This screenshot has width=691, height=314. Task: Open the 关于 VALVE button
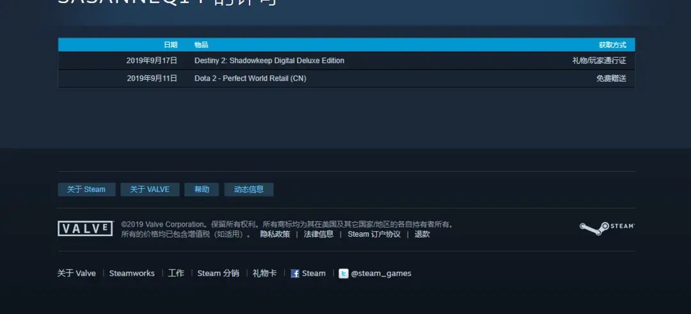point(150,190)
